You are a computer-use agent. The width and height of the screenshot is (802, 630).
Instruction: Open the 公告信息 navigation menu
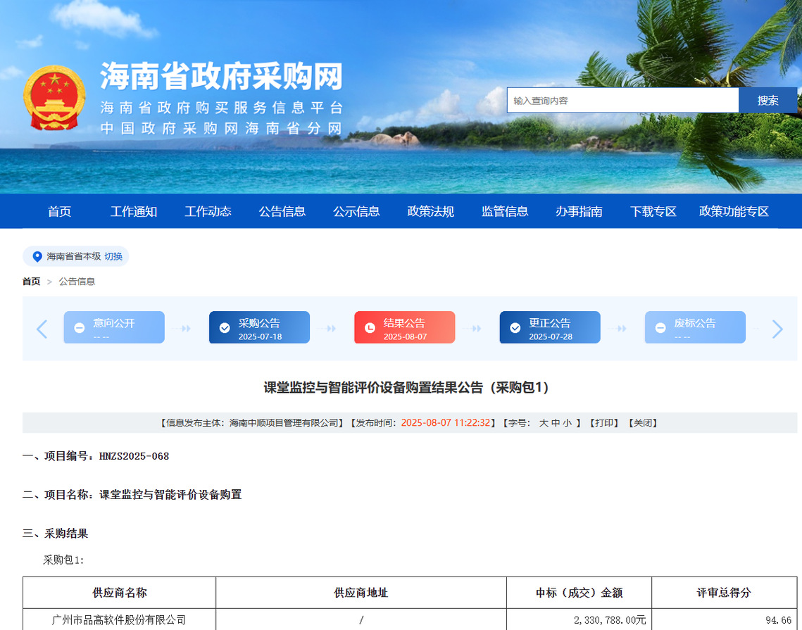[282, 211]
